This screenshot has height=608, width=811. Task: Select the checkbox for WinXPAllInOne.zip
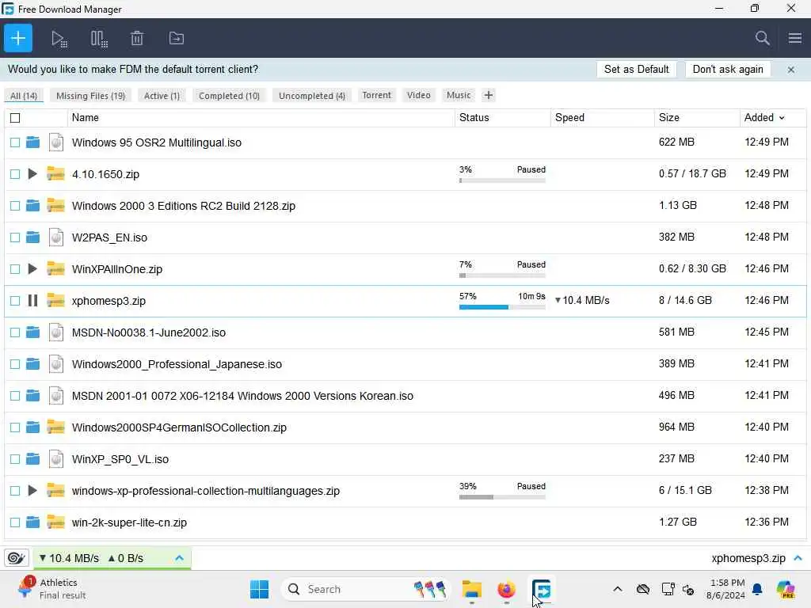click(15, 269)
